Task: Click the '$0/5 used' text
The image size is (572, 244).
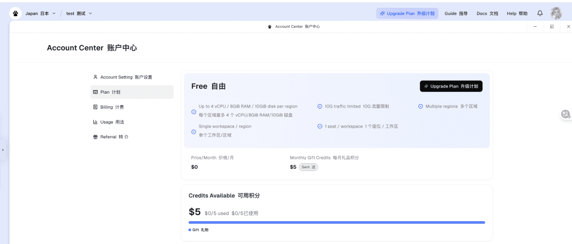Action: 216,213
